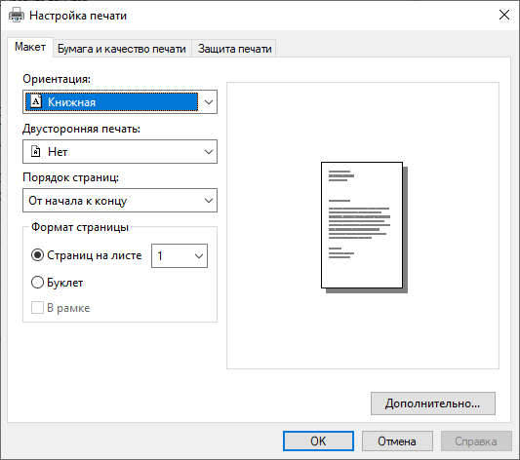
Task: Close the Настройка печати dialog
Action: [x=504, y=15]
